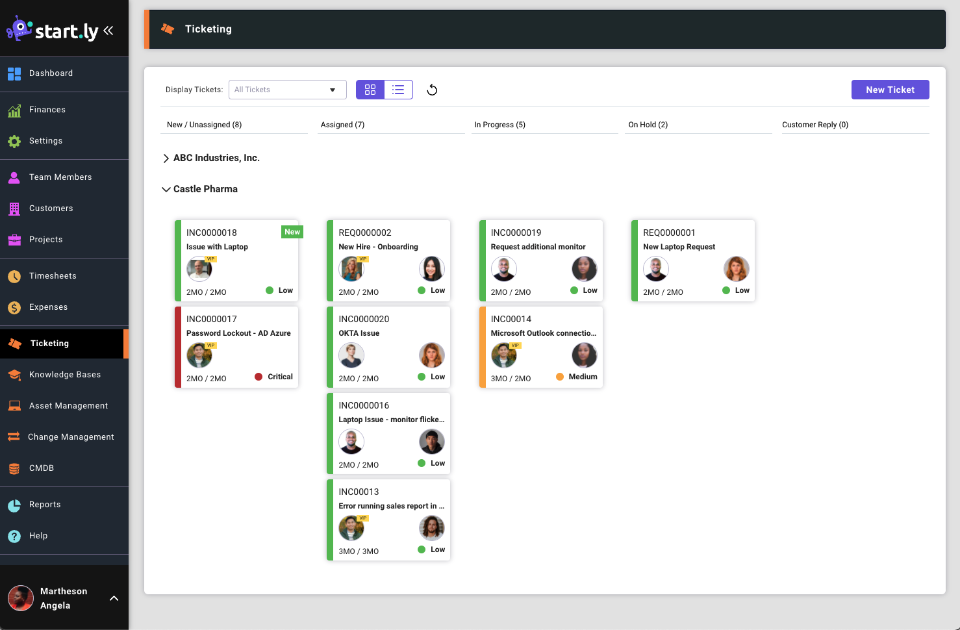Open the Dashboard icon in sidebar
Screen dimensions: 960x630
pos(14,74)
